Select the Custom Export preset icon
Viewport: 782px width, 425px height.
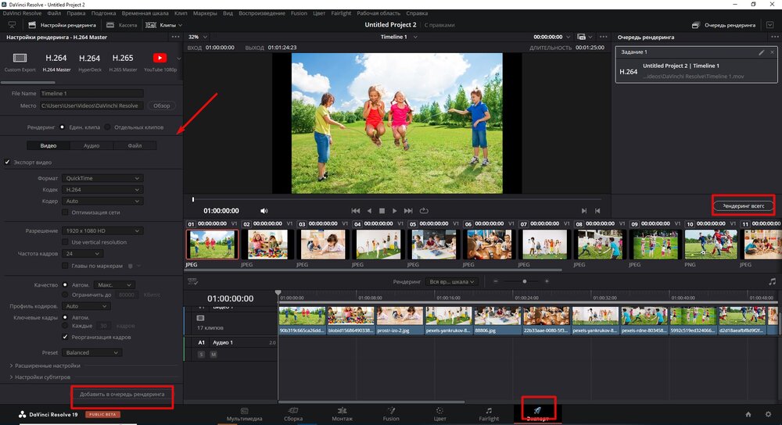[x=20, y=59]
